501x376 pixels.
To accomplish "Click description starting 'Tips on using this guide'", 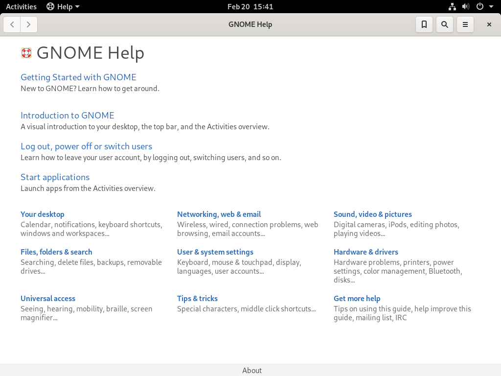I will coord(402,313).
